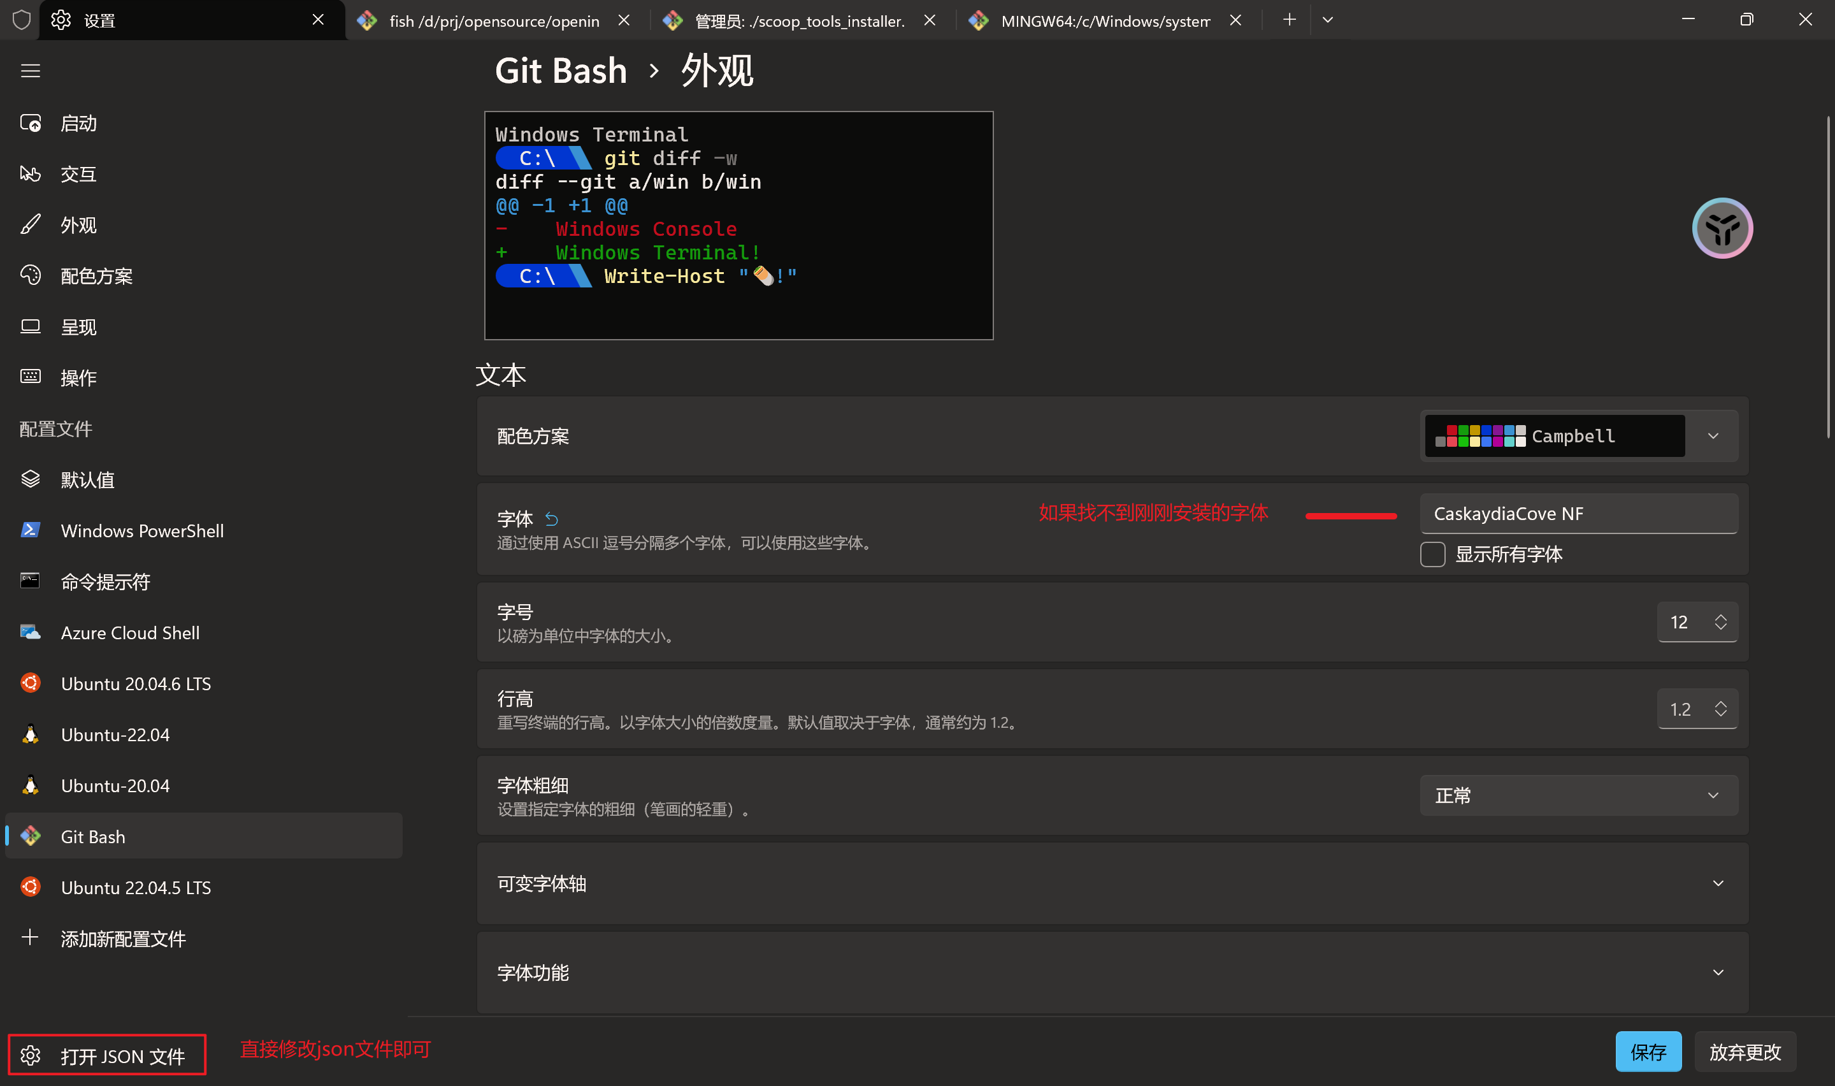Open the Campbell color scheme dropdown
Screen dimensions: 1835x1086
1579,436
